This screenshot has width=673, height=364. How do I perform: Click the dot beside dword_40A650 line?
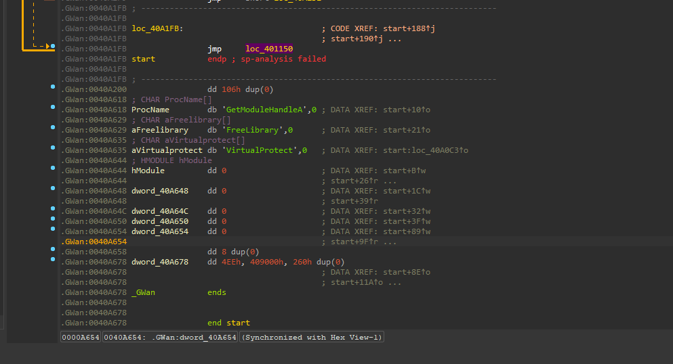click(x=53, y=219)
